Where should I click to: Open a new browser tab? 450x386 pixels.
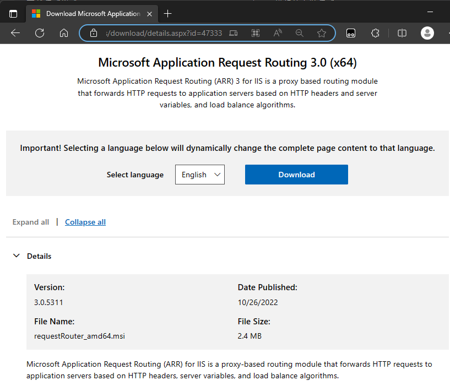click(x=168, y=14)
